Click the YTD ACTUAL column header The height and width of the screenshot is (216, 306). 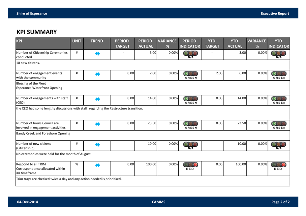(x=234, y=44)
